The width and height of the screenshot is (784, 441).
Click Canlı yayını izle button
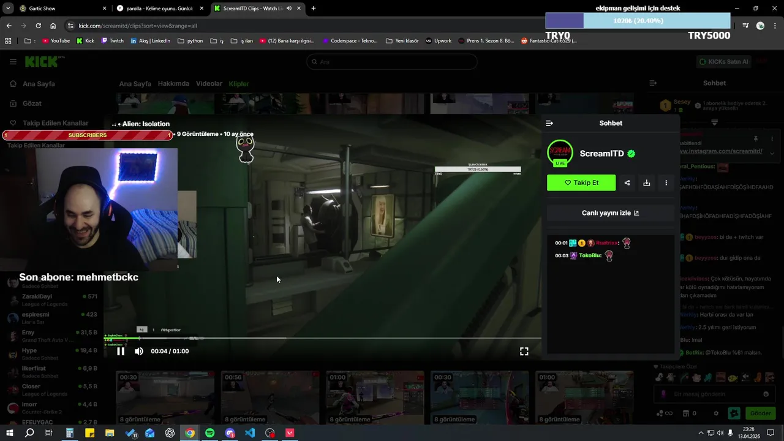click(x=611, y=213)
